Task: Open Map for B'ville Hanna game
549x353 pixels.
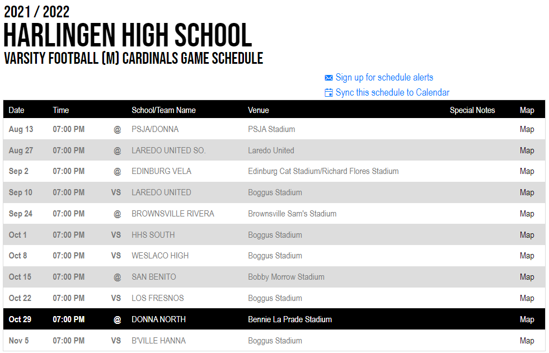Action: (x=527, y=341)
